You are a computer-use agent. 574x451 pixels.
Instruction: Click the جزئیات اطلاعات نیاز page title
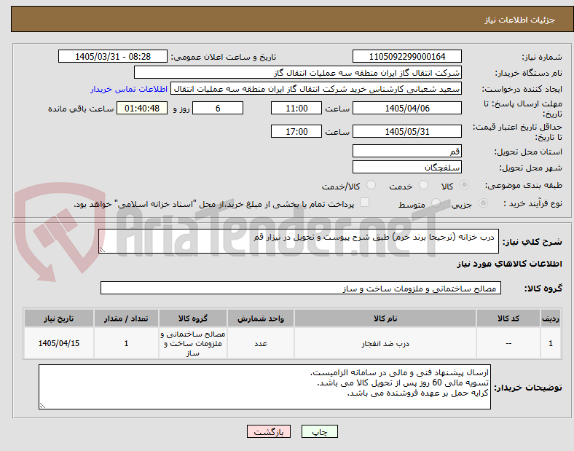pyautogui.click(x=520, y=20)
